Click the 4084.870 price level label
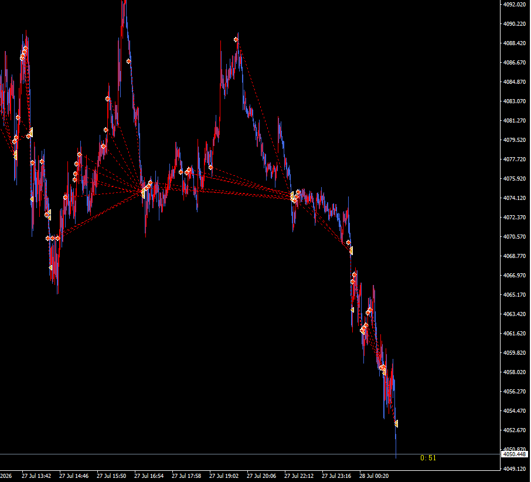The image size is (531, 482). click(x=515, y=82)
